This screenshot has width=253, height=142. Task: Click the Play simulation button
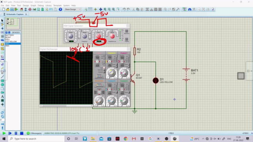pyautogui.click(x=4, y=133)
